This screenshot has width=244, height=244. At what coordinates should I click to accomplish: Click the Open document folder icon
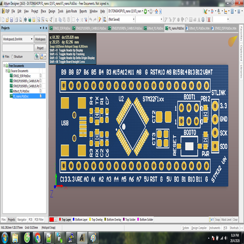[7, 20]
